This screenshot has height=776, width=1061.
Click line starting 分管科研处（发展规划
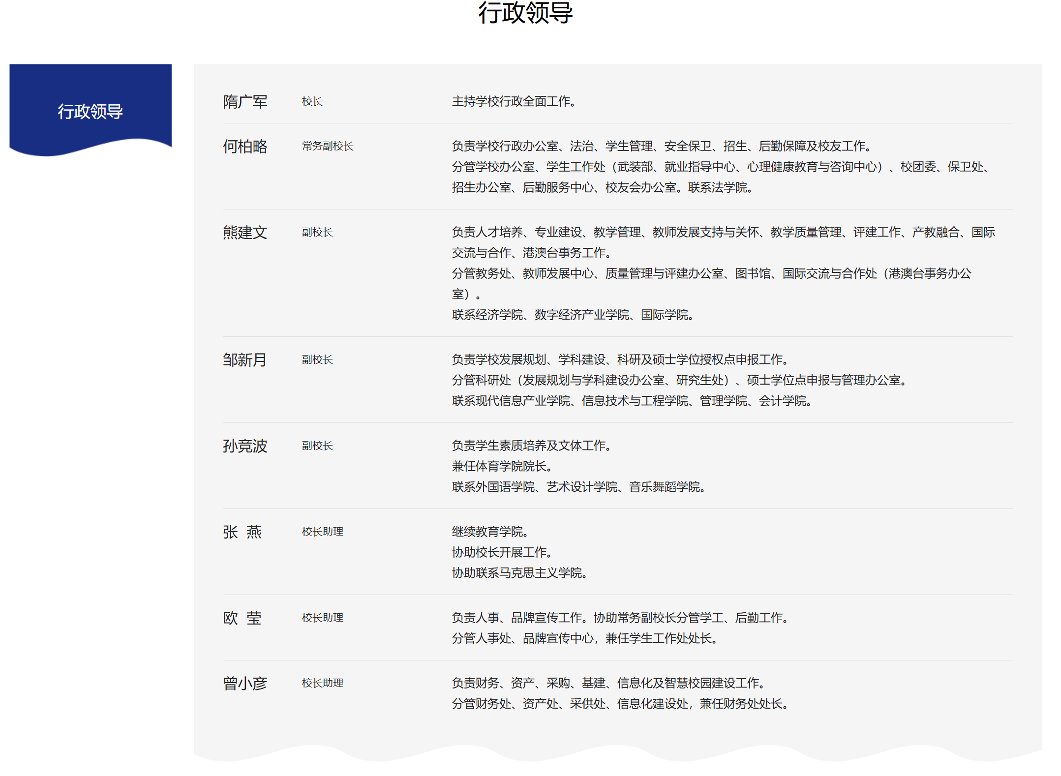[680, 380]
